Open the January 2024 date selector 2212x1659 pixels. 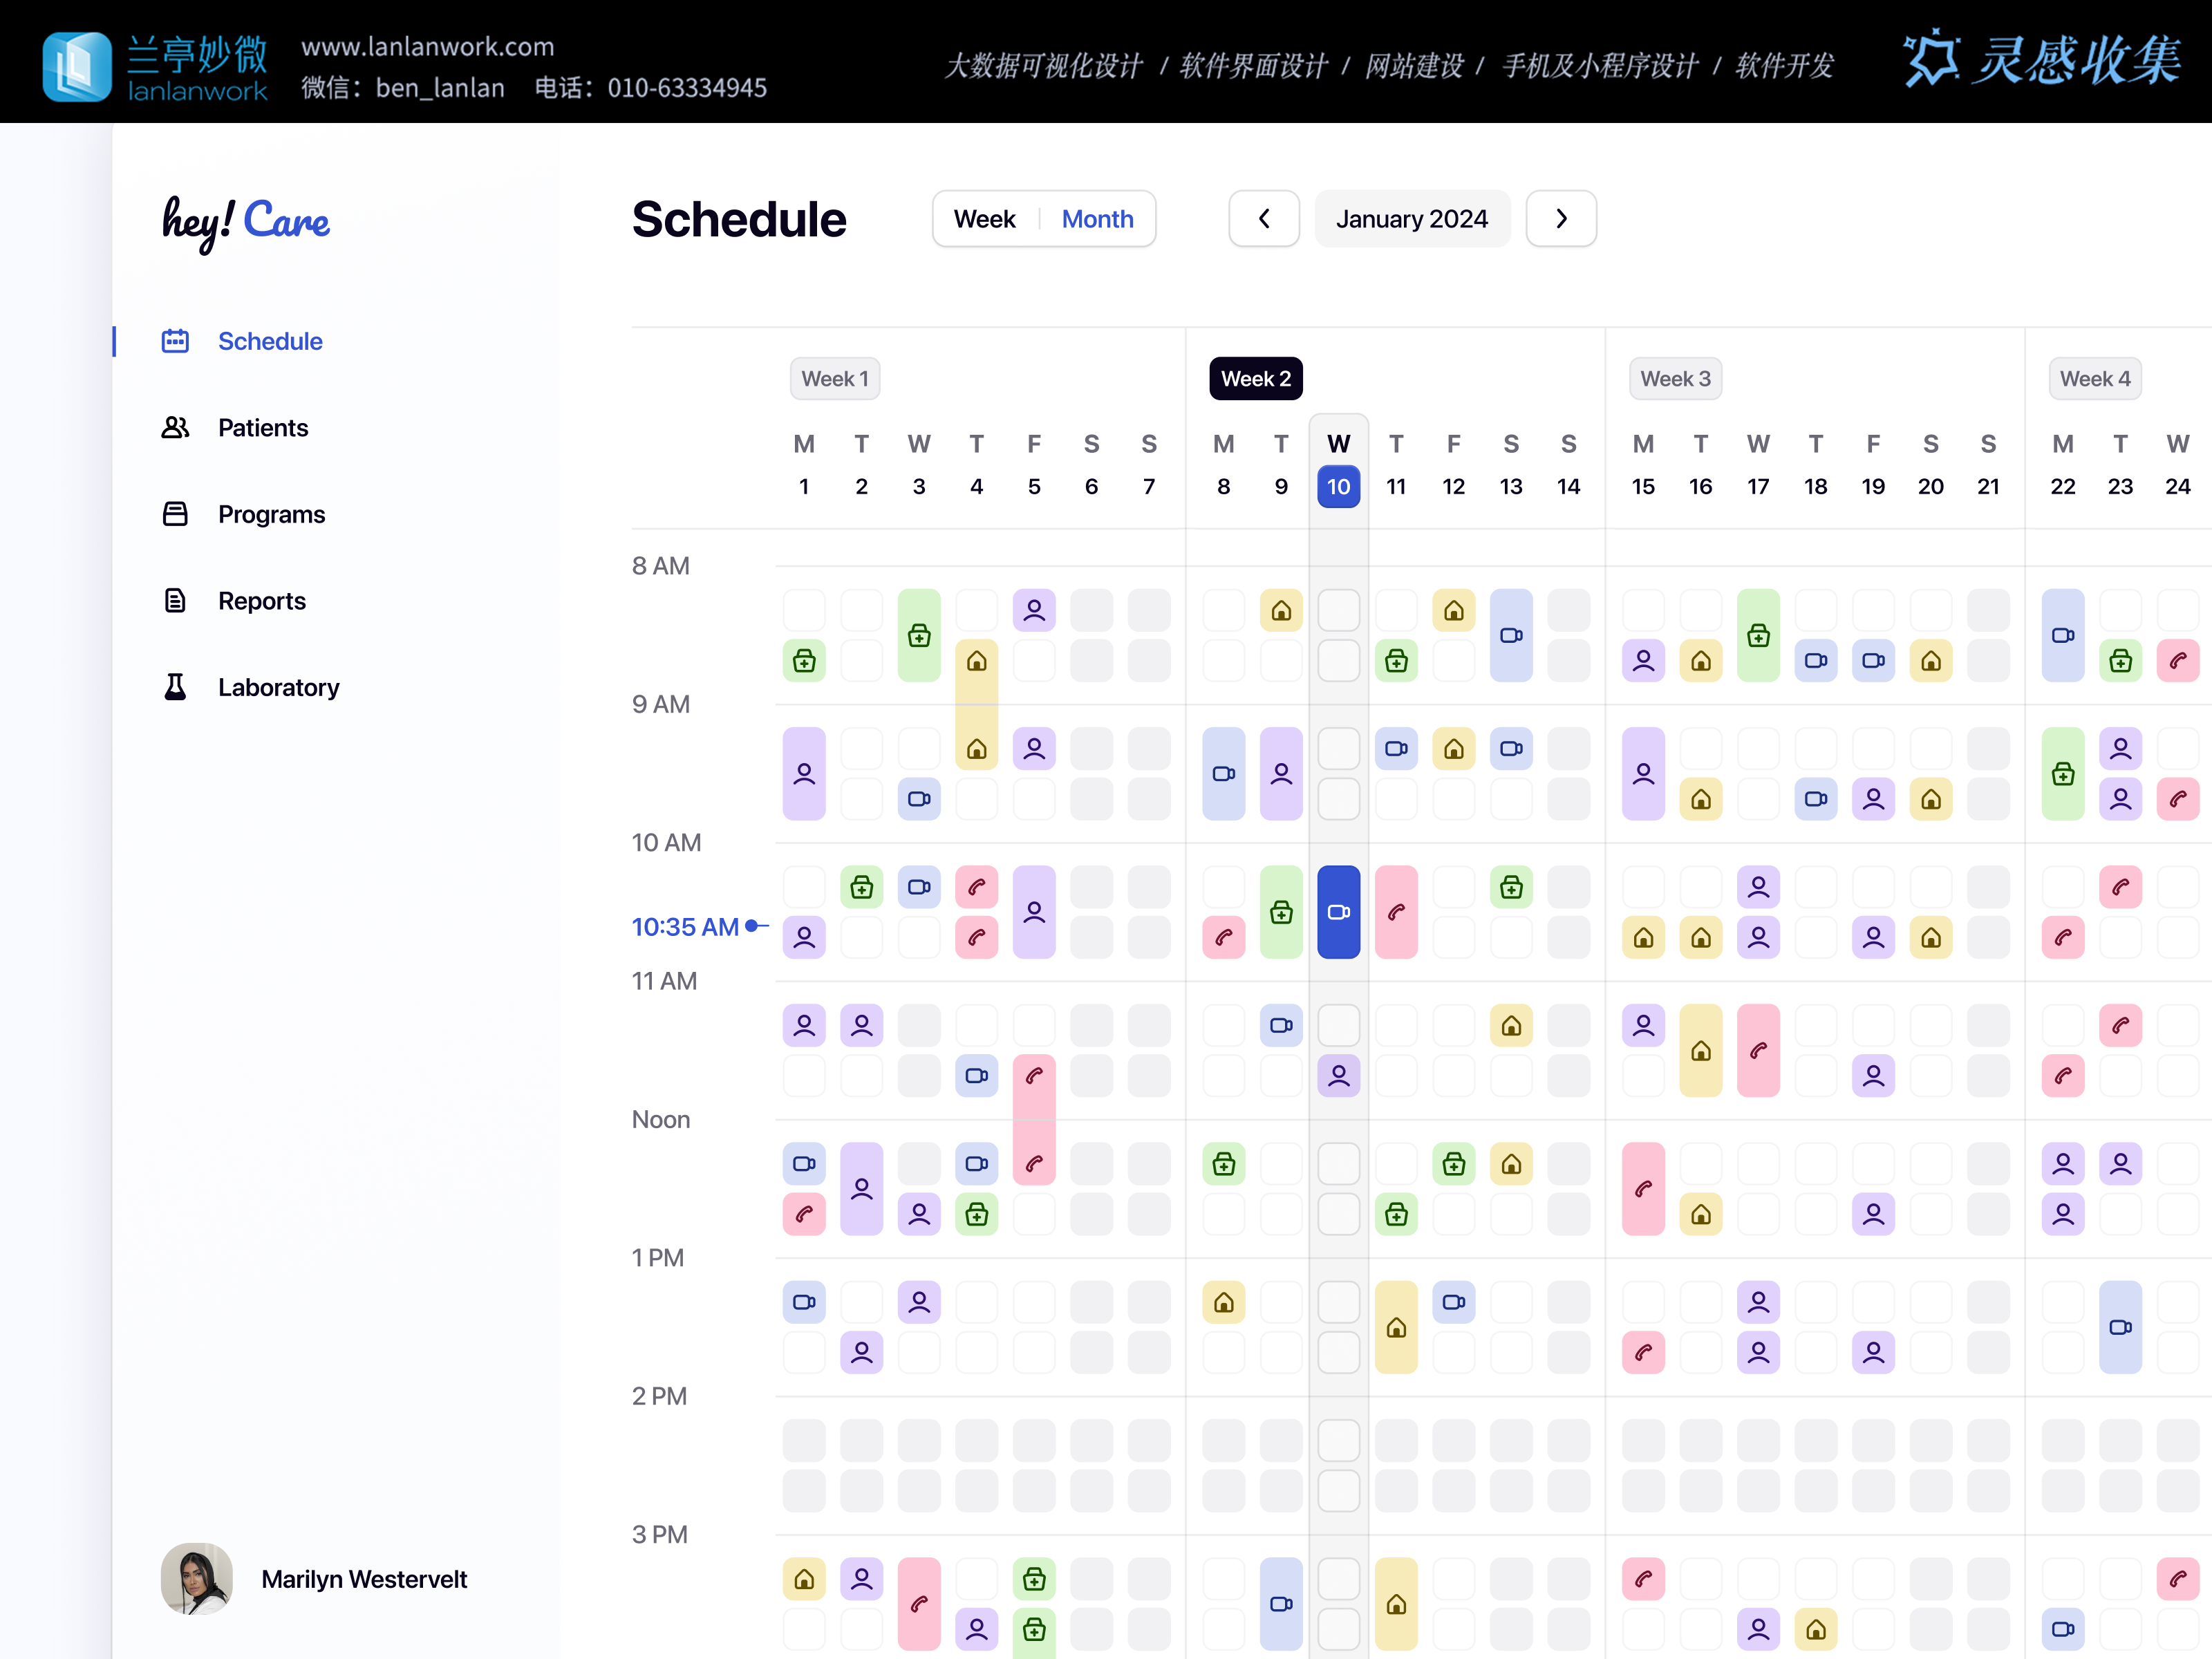point(1411,219)
